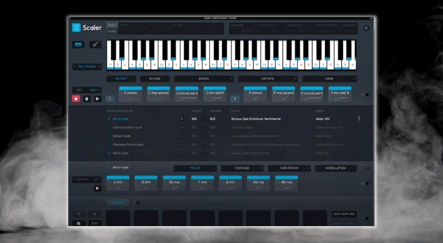Open the settings icon next to Pattern 1
The image size is (443, 243).
pyautogui.click(x=138, y=203)
